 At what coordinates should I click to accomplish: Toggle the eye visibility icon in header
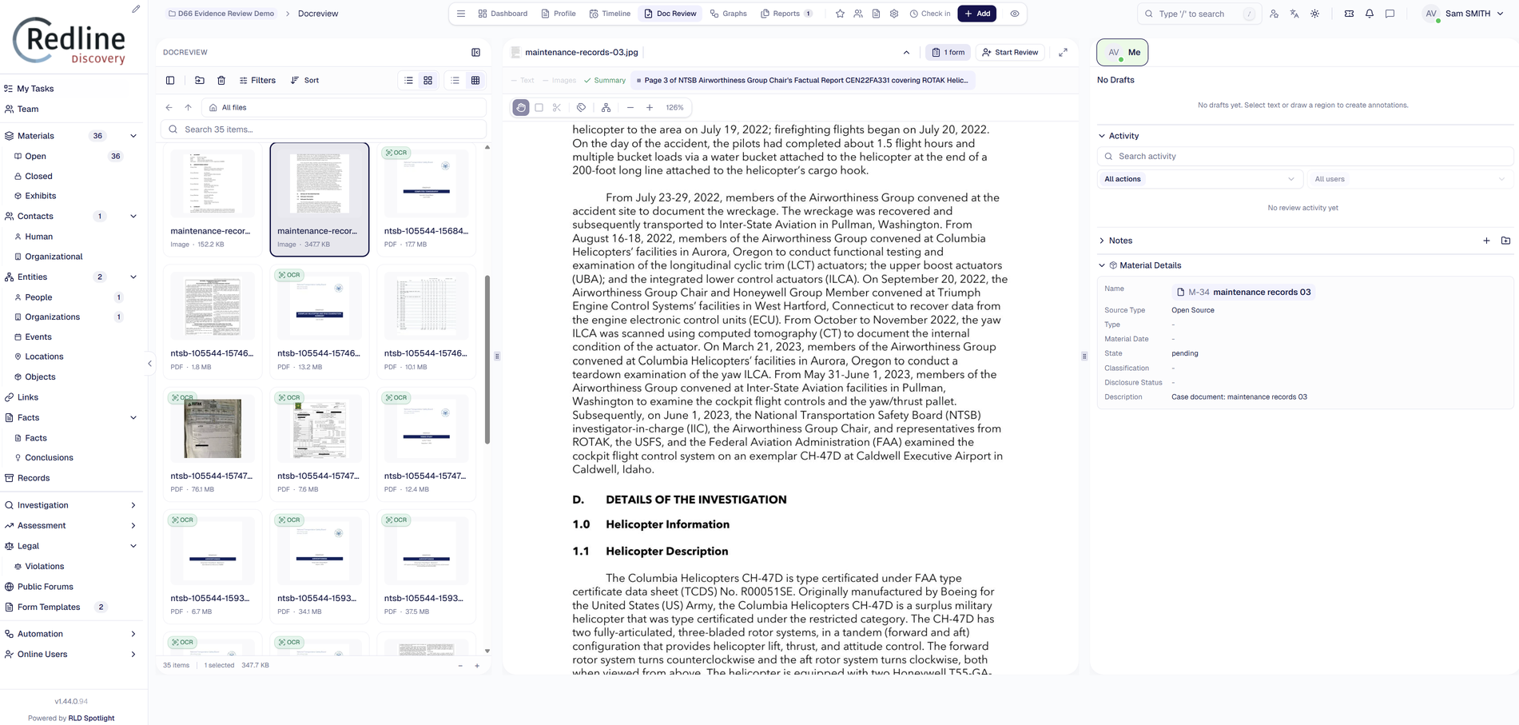[x=1015, y=14]
